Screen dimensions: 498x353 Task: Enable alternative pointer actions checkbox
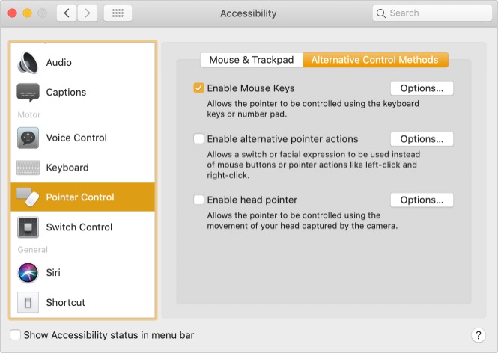click(198, 138)
